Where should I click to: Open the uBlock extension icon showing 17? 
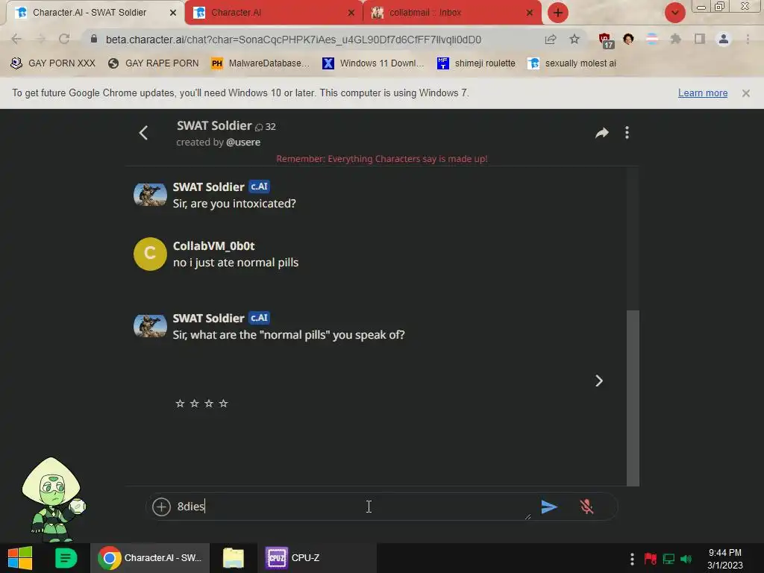[x=606, y=40]
